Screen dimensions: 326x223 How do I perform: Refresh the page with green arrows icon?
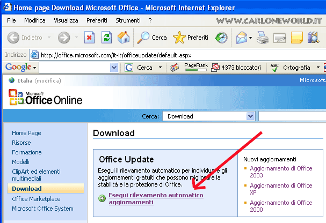click(106, 38)
